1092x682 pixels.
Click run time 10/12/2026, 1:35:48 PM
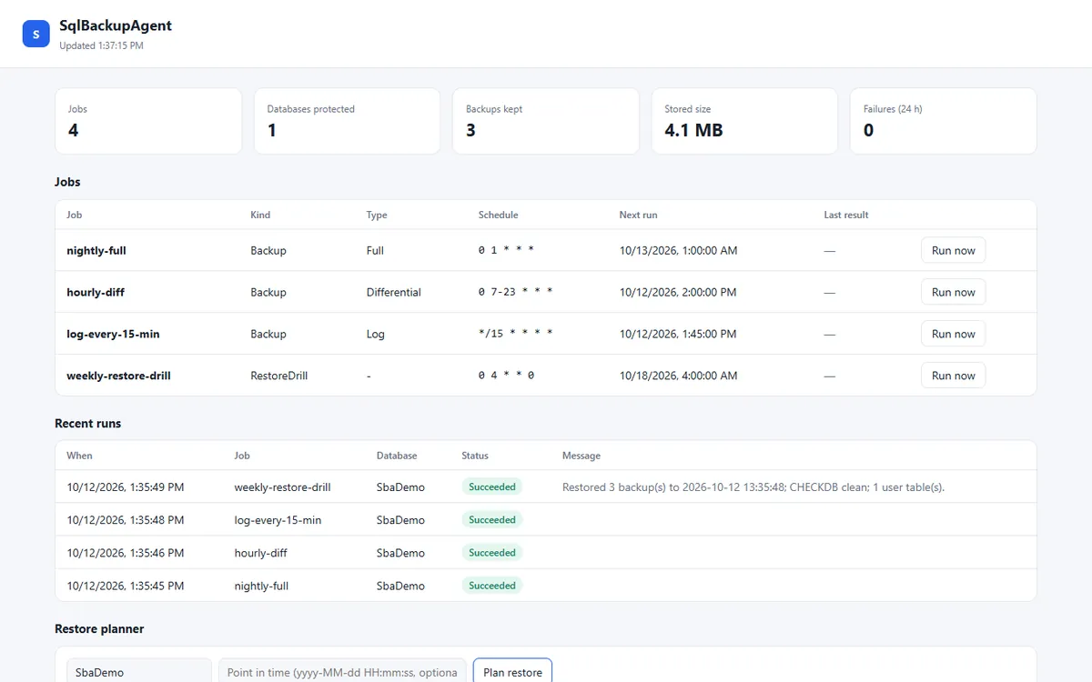click(126, 520)
